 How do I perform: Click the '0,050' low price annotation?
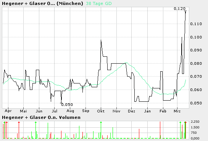click(x=67, y=104)
